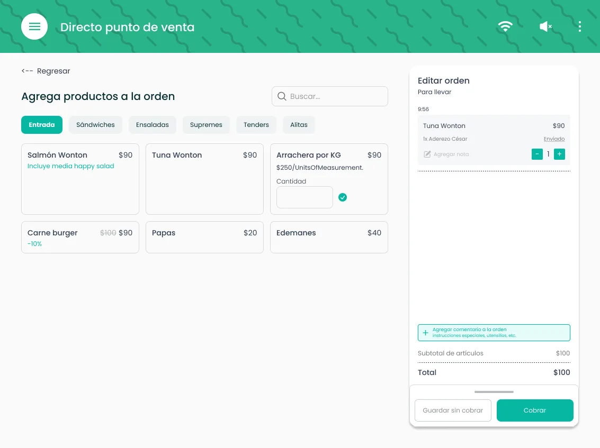The image size is (600, 448).
Task: Click the Incluye media happy salad text
Action: (71, 166)
